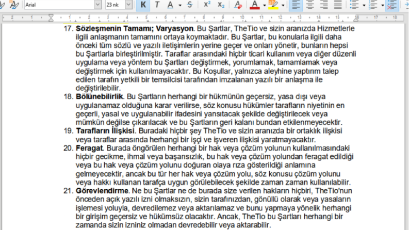Click the heading 'Tarafların İlişkisi'
The width and height of the screenshot is (409, 230).
pos(105,130)
